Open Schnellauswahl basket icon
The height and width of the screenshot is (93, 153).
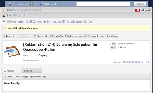point(10,4)
